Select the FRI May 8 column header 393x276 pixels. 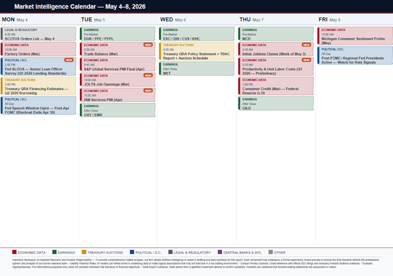tap(330, 19)
